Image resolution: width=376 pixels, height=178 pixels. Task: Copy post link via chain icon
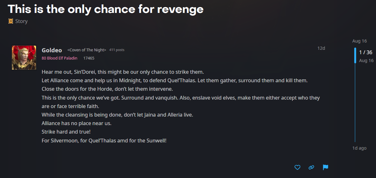pyautogui.click(x=311, y=168)
